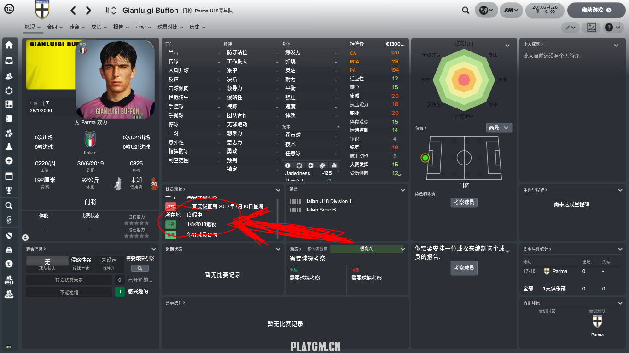
Task: Go forward with the right arrow
Action: pyautogui.click(x=88, y=10)
